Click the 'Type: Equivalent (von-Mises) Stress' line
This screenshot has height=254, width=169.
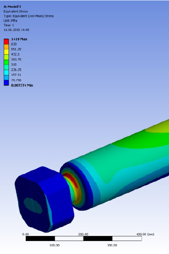point(28,16)
